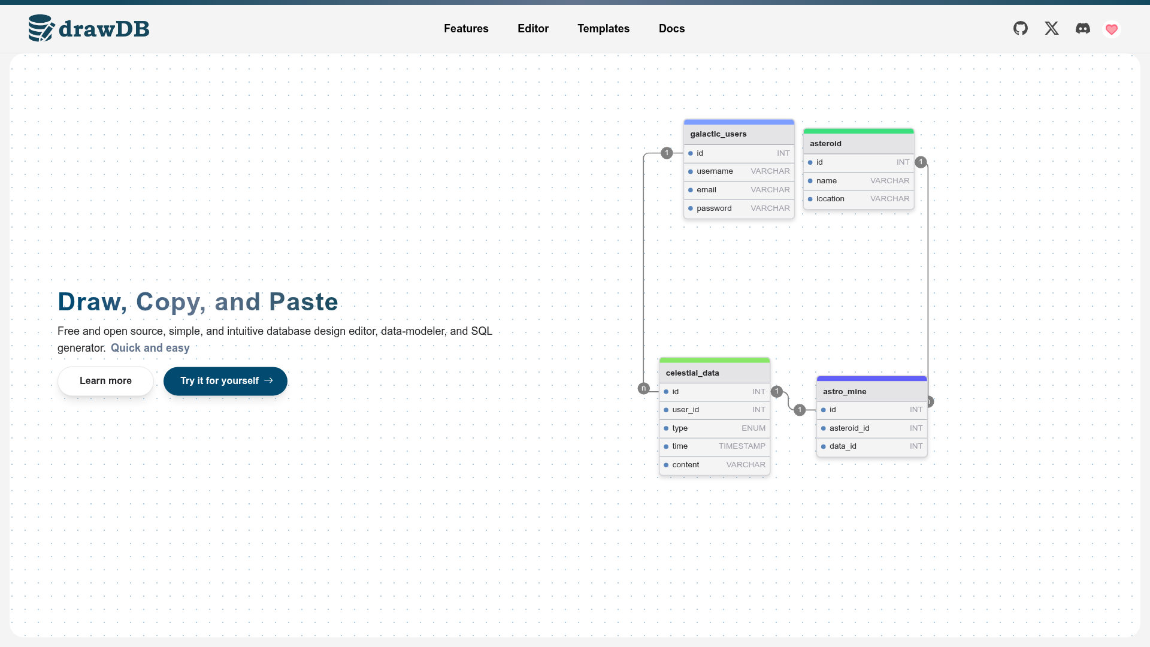The width and height of the screenshot is (1150, 647).
Task: Click the password field in galactic_users
Action: click(739, 208)
